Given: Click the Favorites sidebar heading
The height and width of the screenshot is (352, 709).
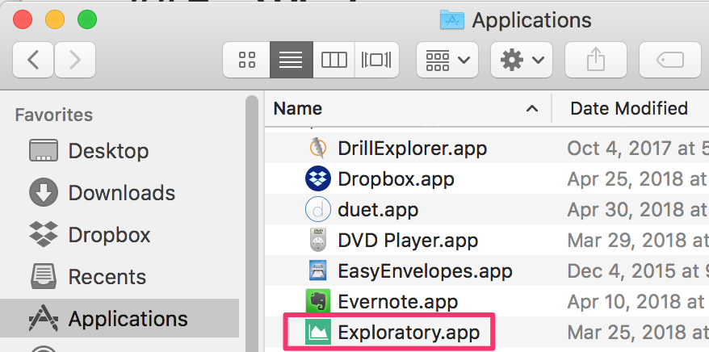Looking at the screenshot, I should [54, 115].
